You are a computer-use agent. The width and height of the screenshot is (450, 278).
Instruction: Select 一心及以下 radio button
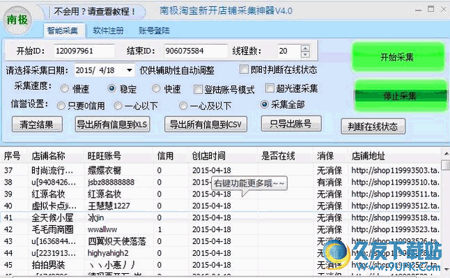click(x=183, y=106)
